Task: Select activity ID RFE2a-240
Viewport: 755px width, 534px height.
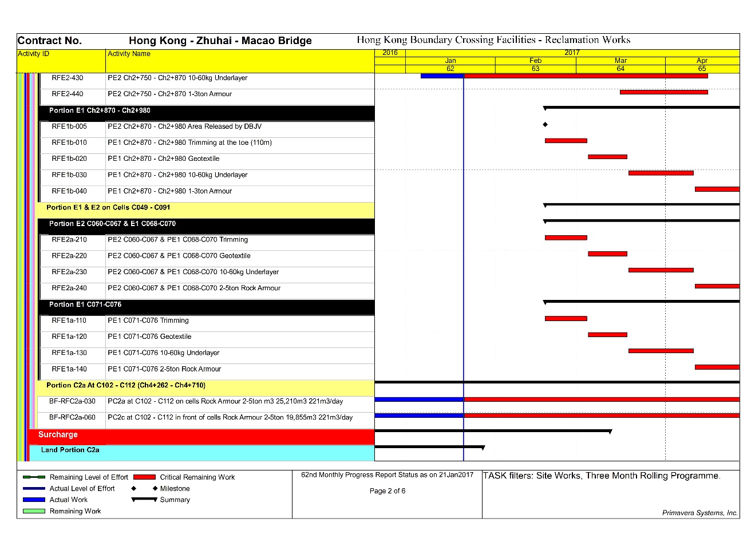Action: [x=69, y=288]
